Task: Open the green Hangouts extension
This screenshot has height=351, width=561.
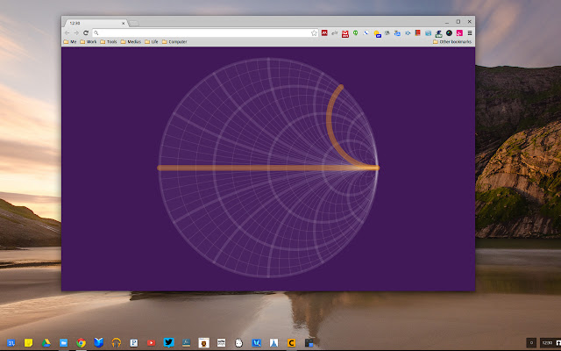Action: click(x=355, y=33)
